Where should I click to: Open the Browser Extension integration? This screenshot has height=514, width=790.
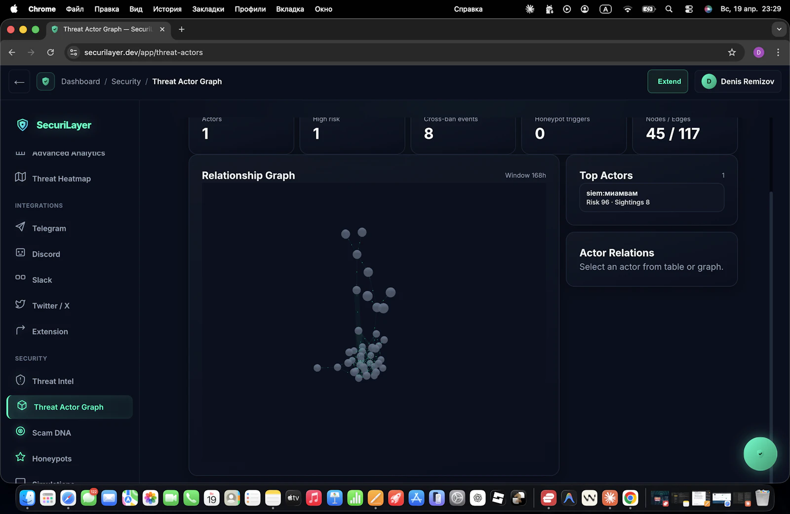click(x=50, y=331)
